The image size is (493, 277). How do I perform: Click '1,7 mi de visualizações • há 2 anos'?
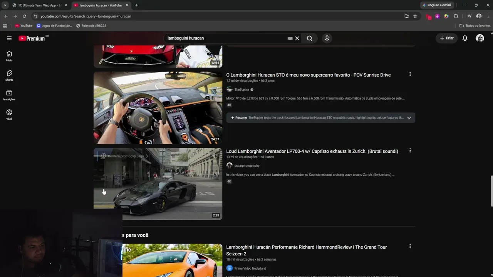[250, 81]
